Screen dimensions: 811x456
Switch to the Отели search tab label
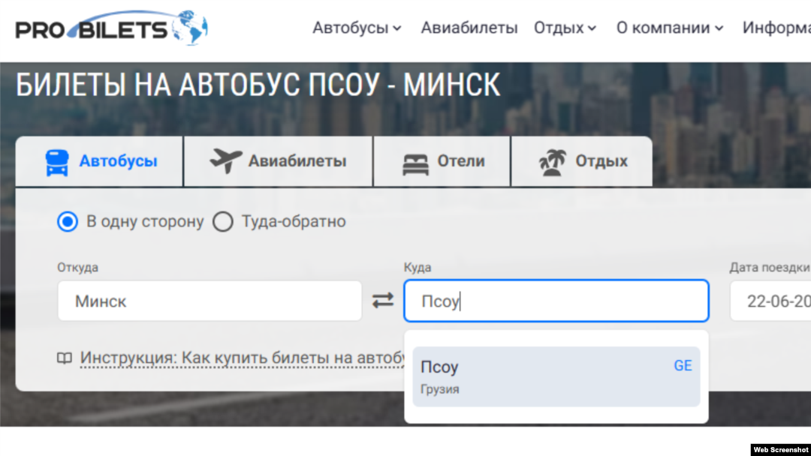pos(461,161)
